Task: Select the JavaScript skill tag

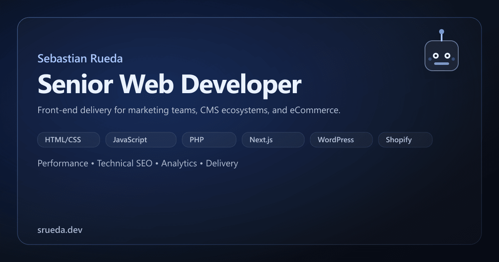Action: [x=141, y=140]
